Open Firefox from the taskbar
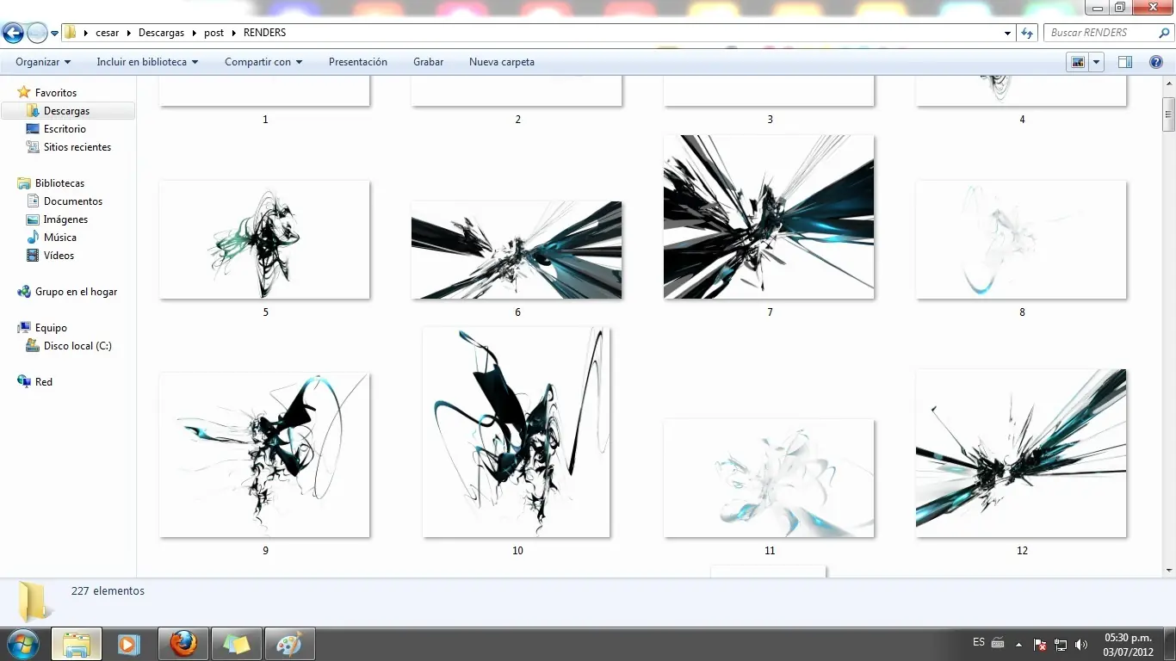Screen dimensions: 1176x661 click(183, 644)
